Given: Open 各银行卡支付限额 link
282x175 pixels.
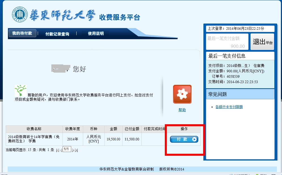Looking at the screenshot, I should tap(229, 107).
